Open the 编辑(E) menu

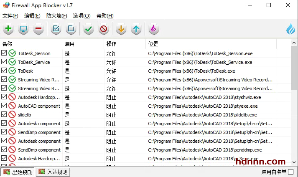[x=32, y=16]
